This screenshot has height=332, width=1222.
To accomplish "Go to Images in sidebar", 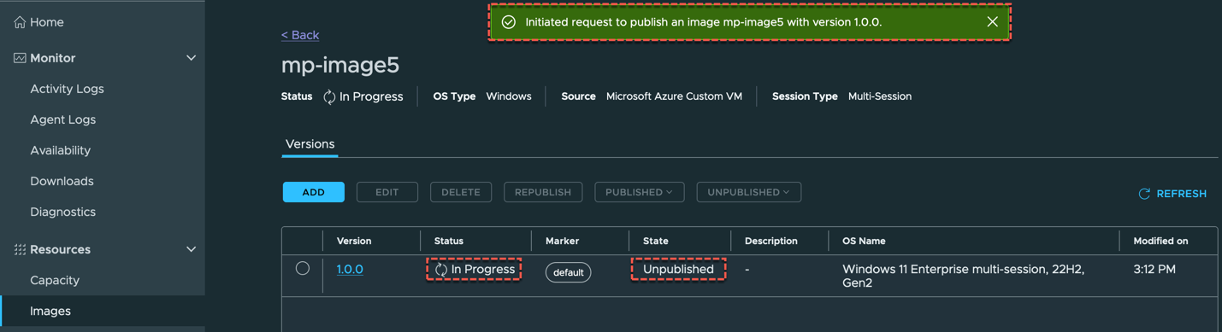I will [50, 311].
